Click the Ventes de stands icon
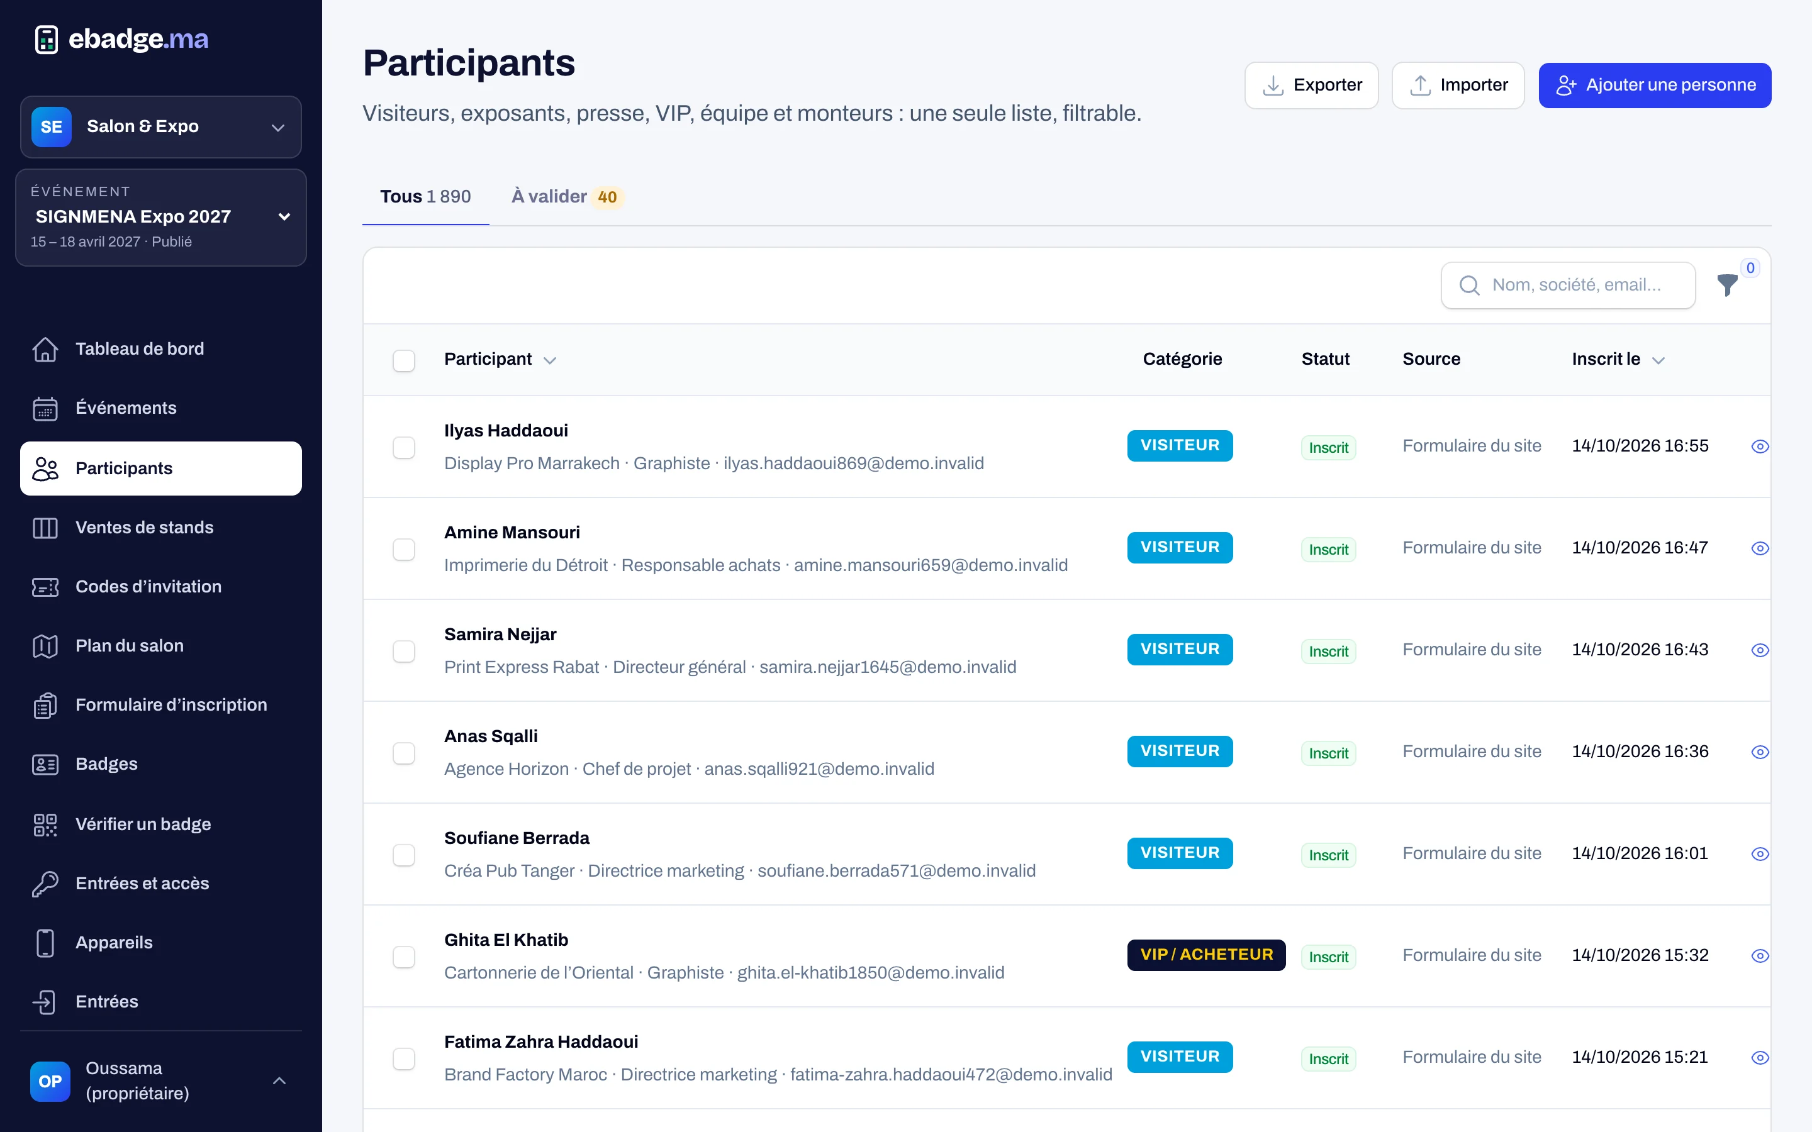Viewport: 1812px width, 1132px height. click(x=45, y=528)
